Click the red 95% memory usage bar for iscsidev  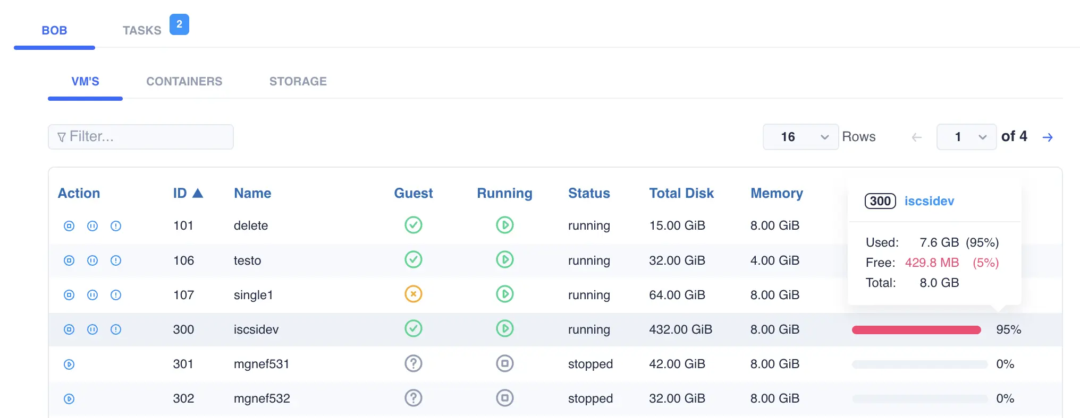[x=916, y=330]
